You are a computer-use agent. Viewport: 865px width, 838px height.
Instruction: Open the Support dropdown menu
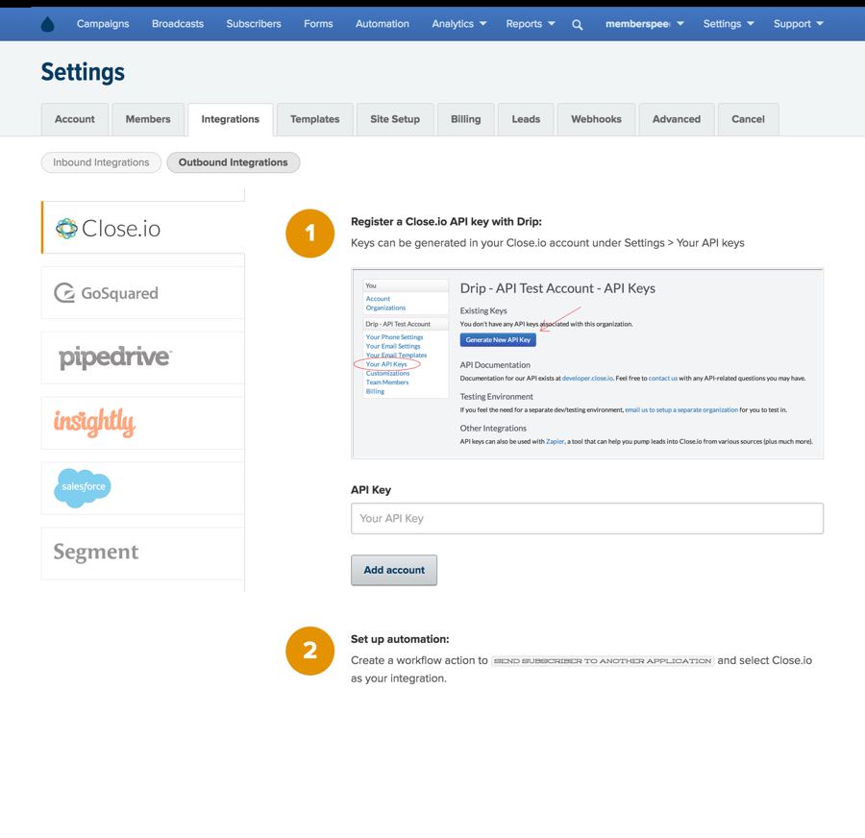[x=799, y=24]
